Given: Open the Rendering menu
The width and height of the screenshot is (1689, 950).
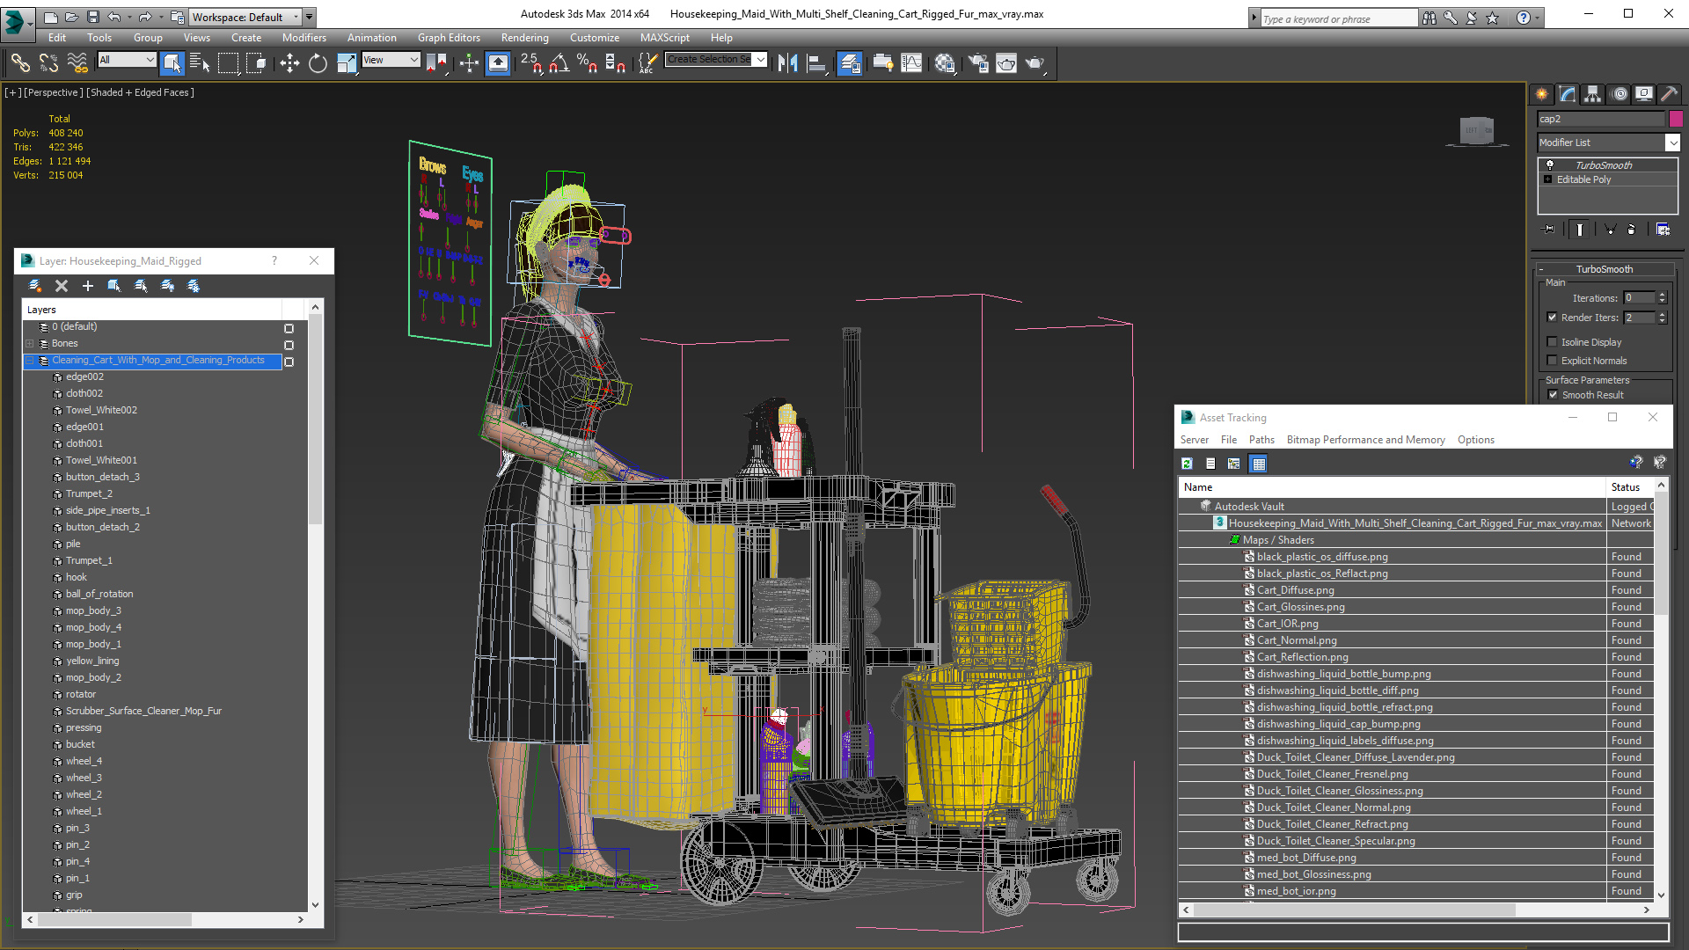Looking at the screenshot, I should (524, 38).
